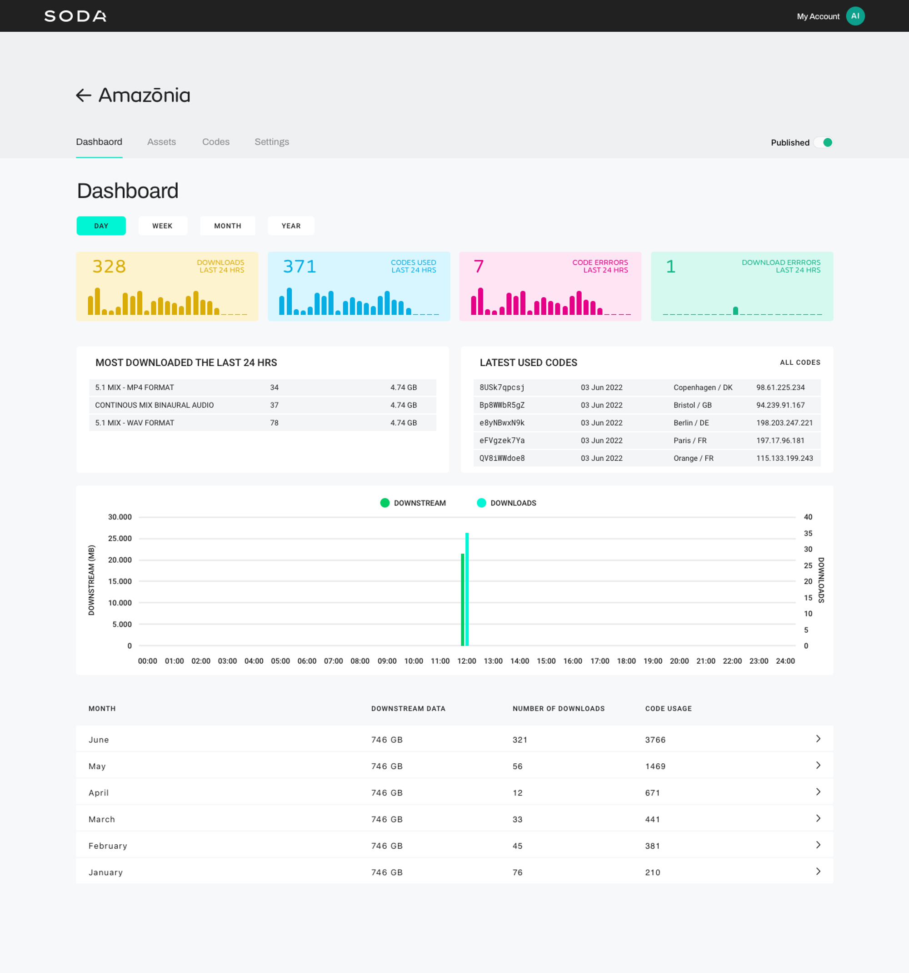Click the green Downstream legend dot
The image size is (909, 973).
pyautogui.click(x=385, y=503)
